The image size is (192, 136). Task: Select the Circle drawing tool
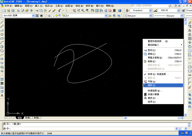[2, 47]
